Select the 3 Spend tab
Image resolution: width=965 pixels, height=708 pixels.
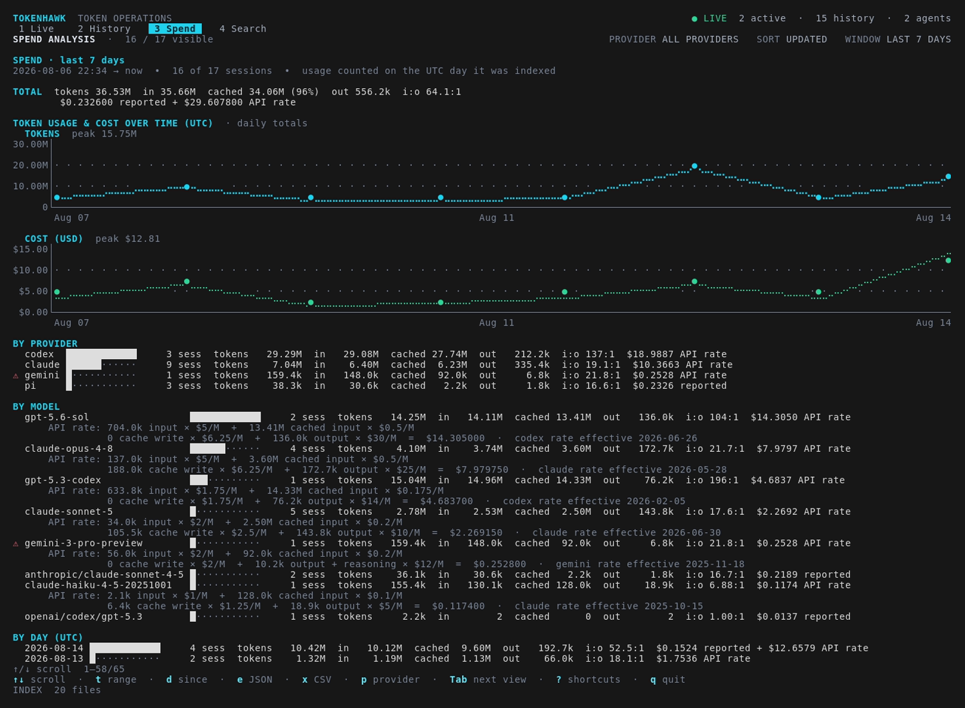click(x=175, y=29)
